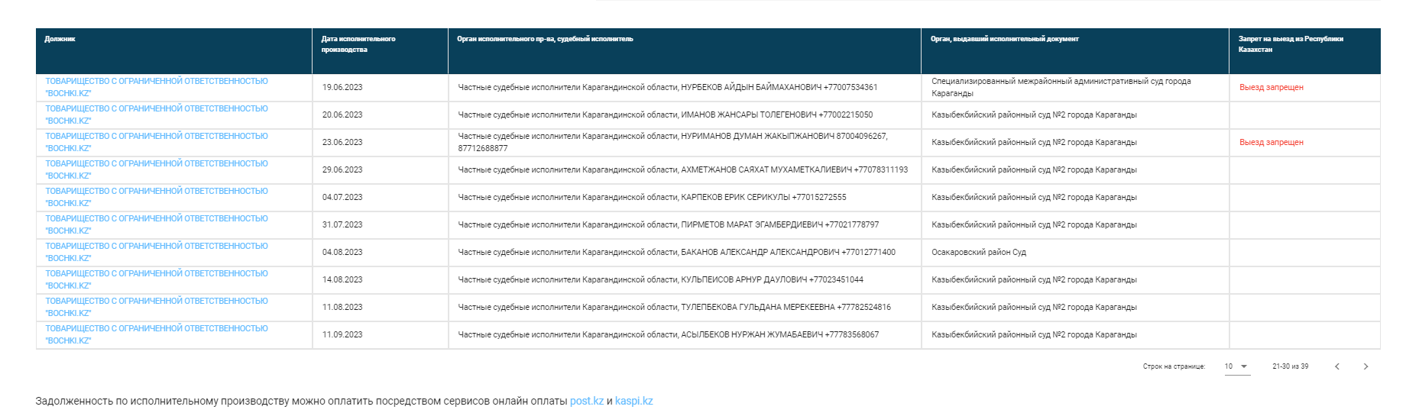Click the "Осакаровский район Суд" cell
The image size is (1406, 413).
978,252
